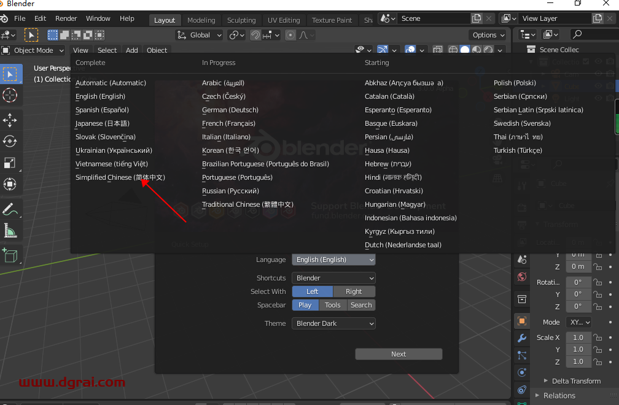
Task: Adjust the Scale Y value field
Action: click(578, 349)
